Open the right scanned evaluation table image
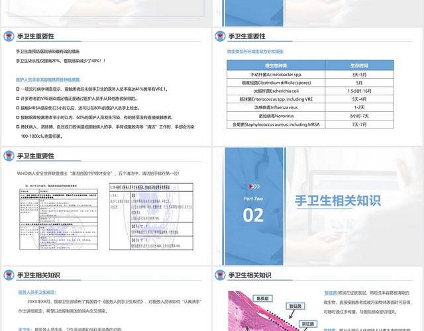 point(152,216)
